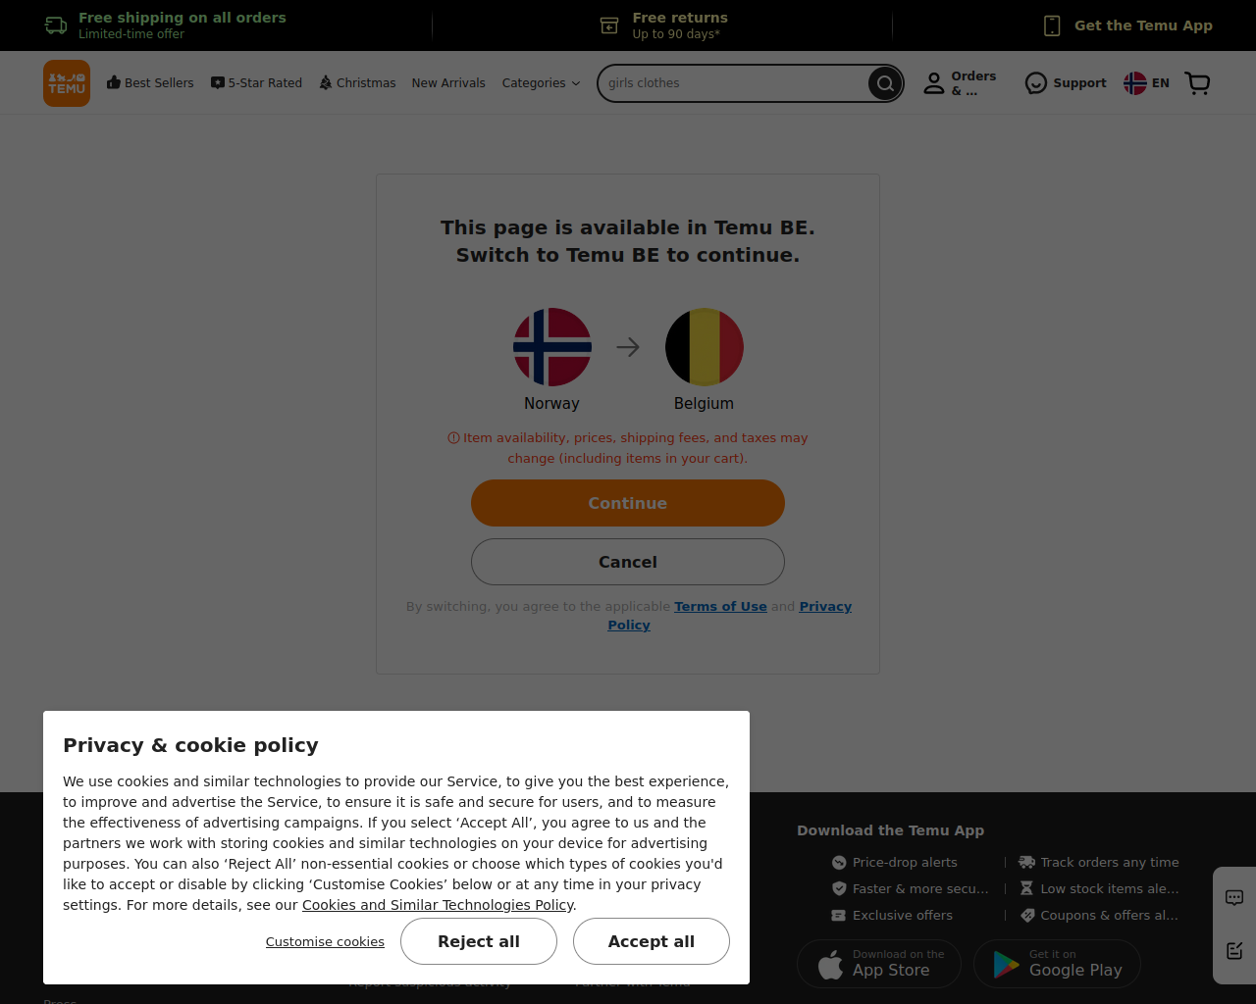Click the Temu logo icon
1256x1004 pixels.
67,83
